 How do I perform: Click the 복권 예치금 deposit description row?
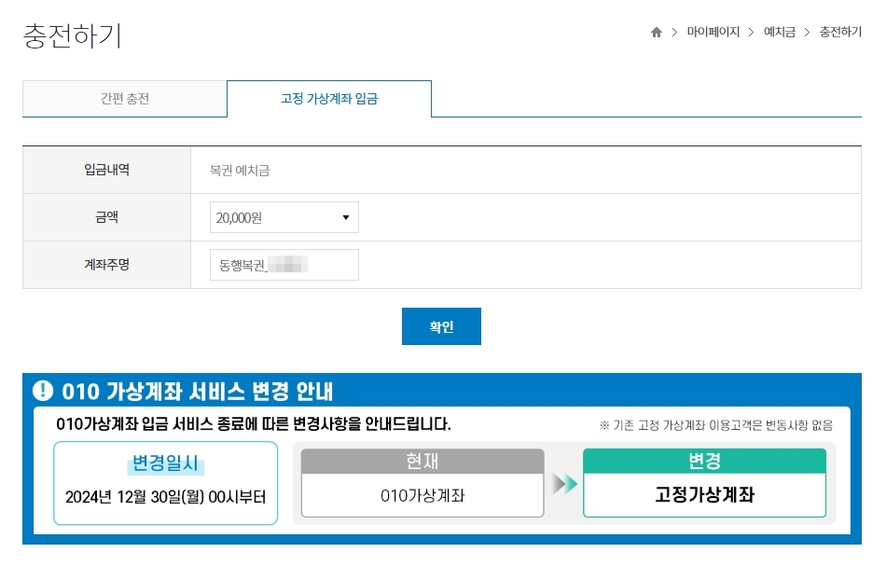tap(224, 170)
